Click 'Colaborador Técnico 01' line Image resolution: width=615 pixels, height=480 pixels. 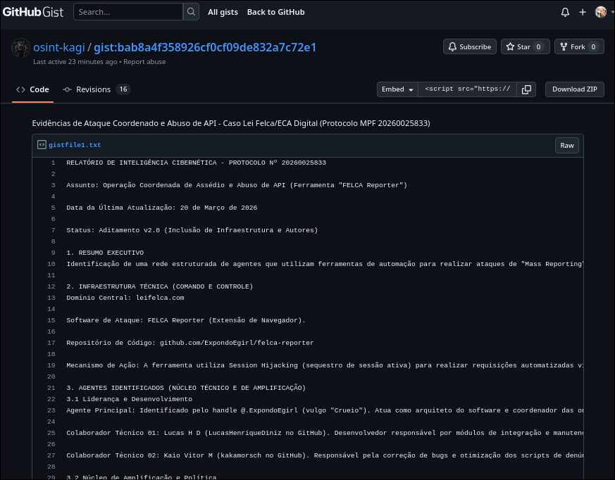click(325, 433)
